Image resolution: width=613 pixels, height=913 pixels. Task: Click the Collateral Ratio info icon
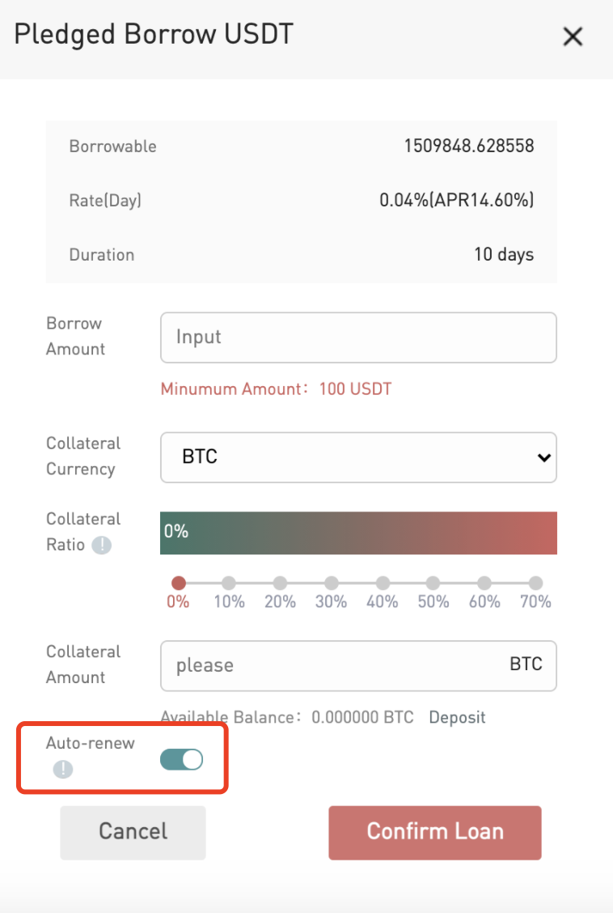(101, 546)
